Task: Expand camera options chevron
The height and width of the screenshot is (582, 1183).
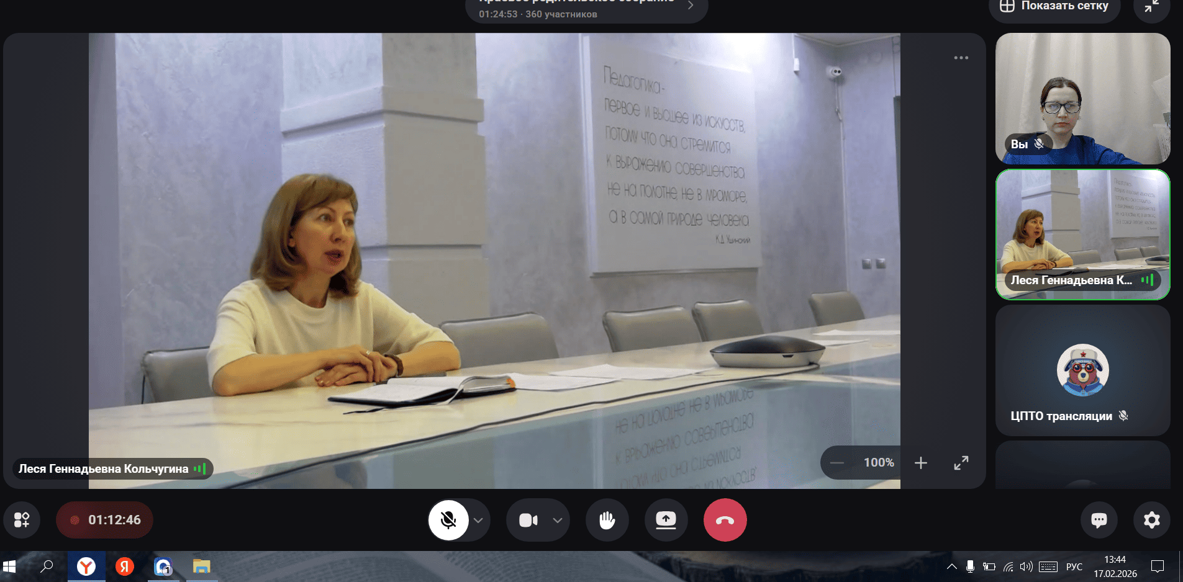Action: coord(558,520)
